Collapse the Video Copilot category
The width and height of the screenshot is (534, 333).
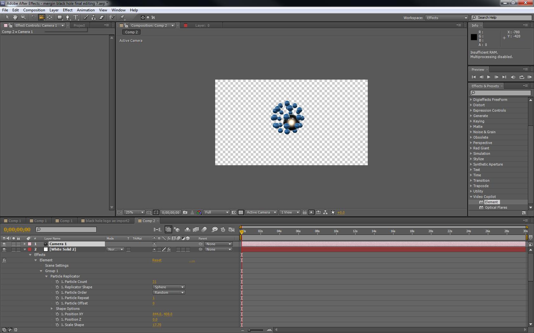pos(471,197)
